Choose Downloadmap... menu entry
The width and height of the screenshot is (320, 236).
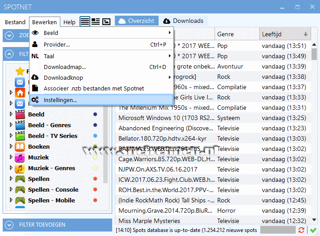click(101, 67)
